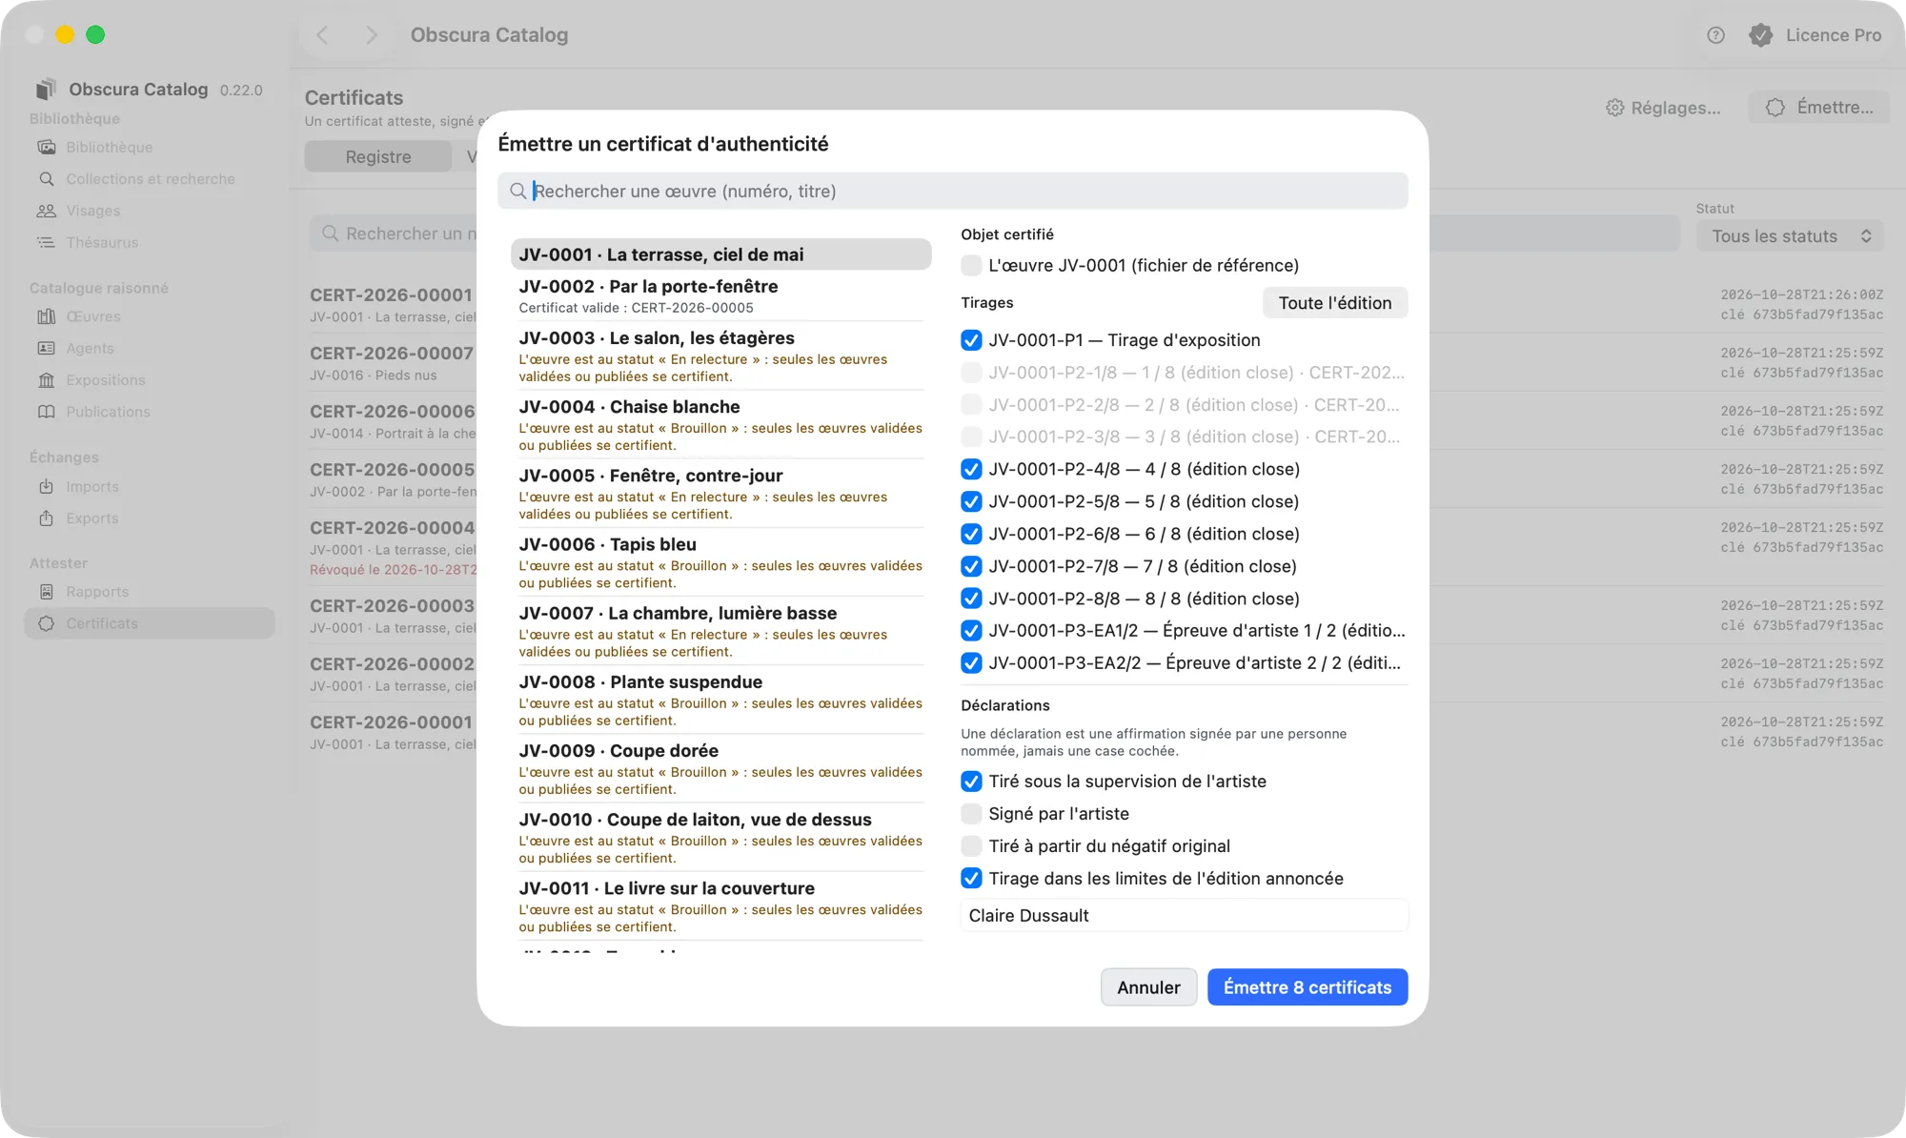Focus the Rechercher une œuvre search field
The image size is (1906, 1138).
pyautogui.click(x=952, y=191)
